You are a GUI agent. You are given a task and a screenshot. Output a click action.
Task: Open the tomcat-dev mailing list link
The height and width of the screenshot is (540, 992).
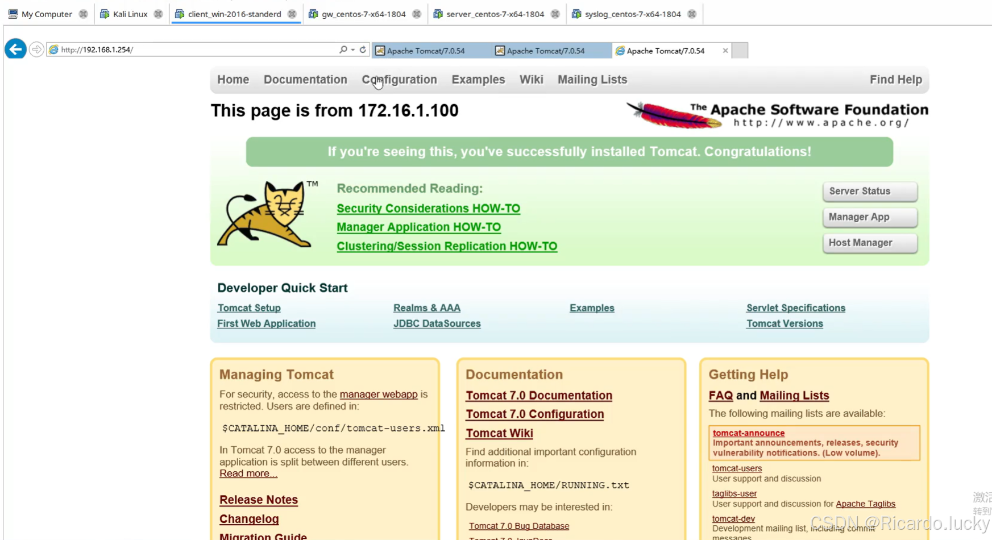coord(733,519)
